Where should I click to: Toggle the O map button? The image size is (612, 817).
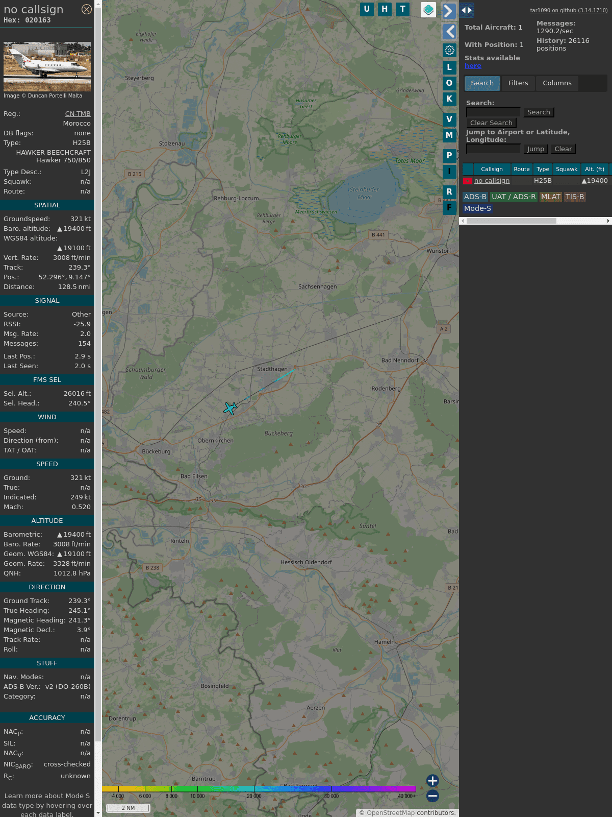[449, 83]
